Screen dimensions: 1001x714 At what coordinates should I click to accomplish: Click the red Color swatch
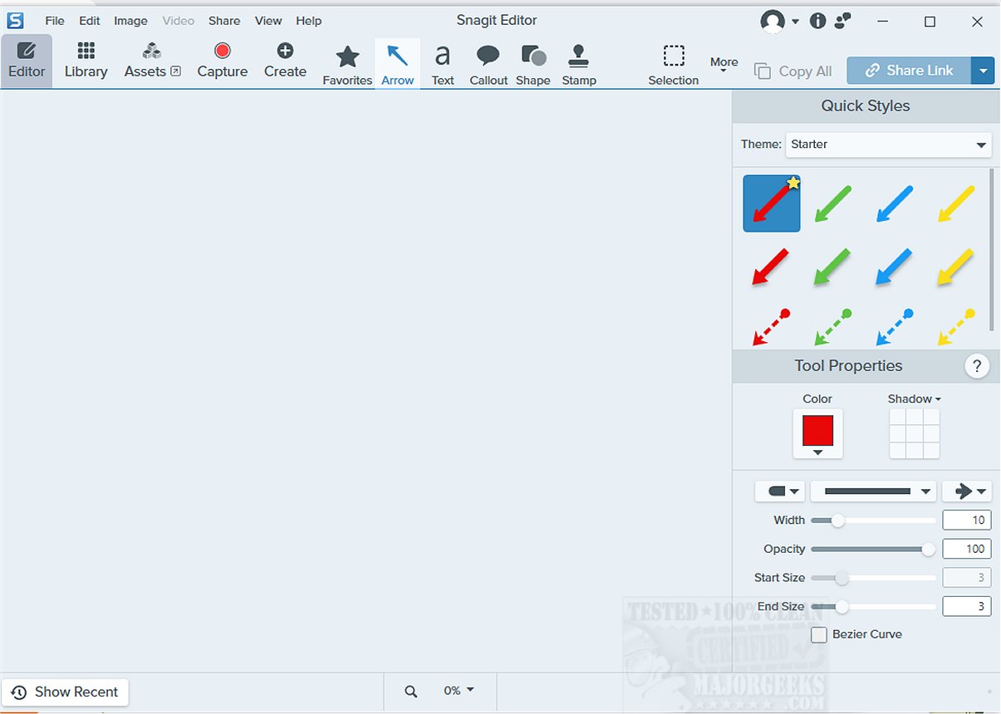(817, 432)
